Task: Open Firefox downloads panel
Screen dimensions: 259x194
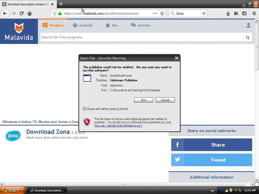Action: 228,13
